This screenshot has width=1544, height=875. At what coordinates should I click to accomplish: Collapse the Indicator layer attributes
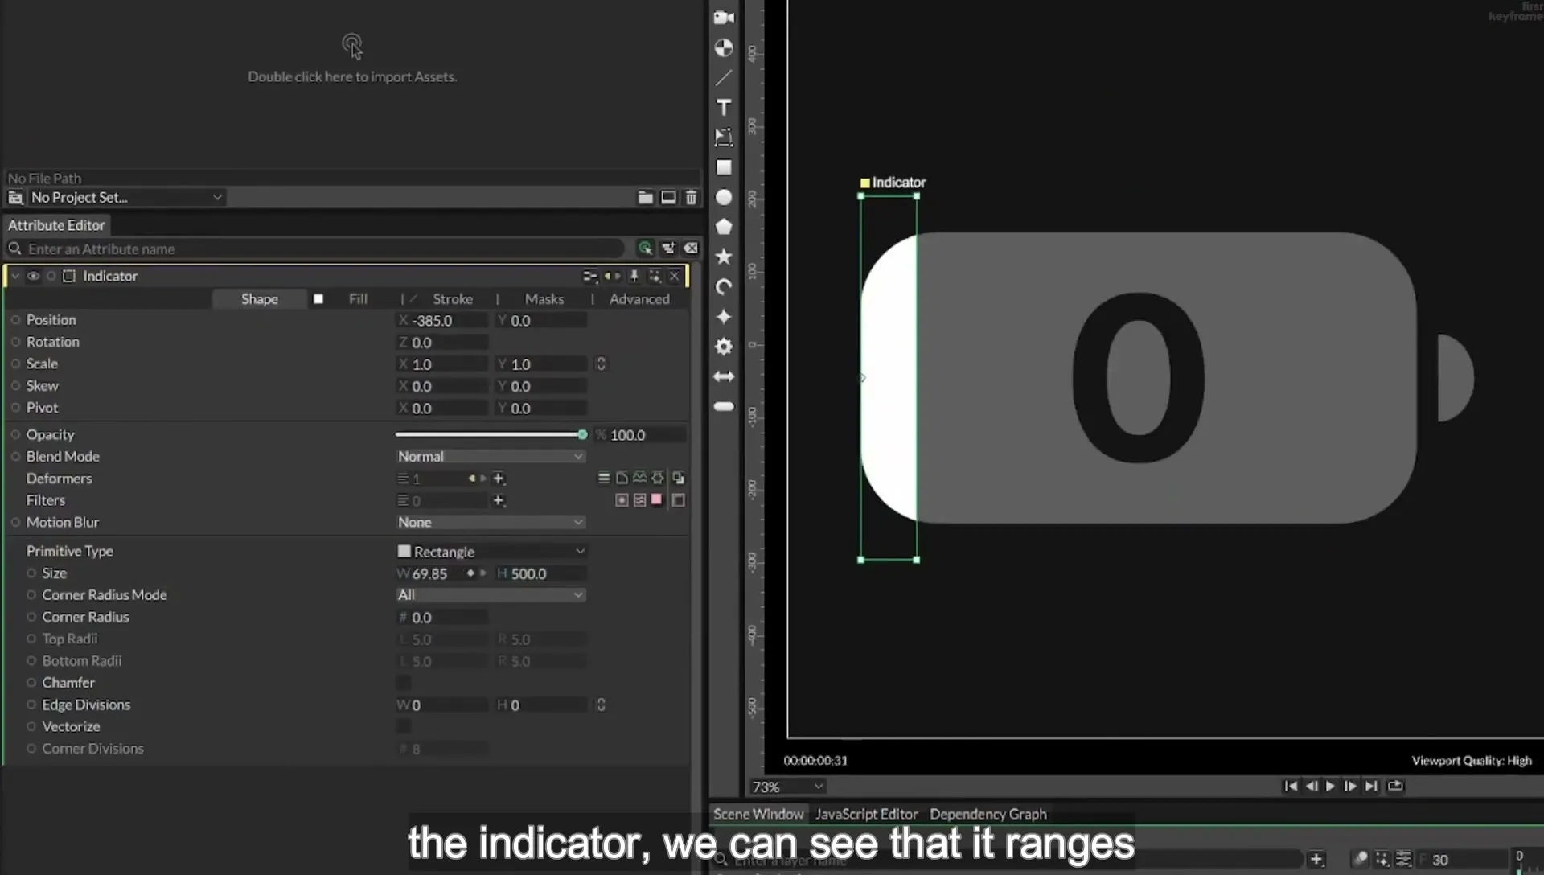pos(15,276)
